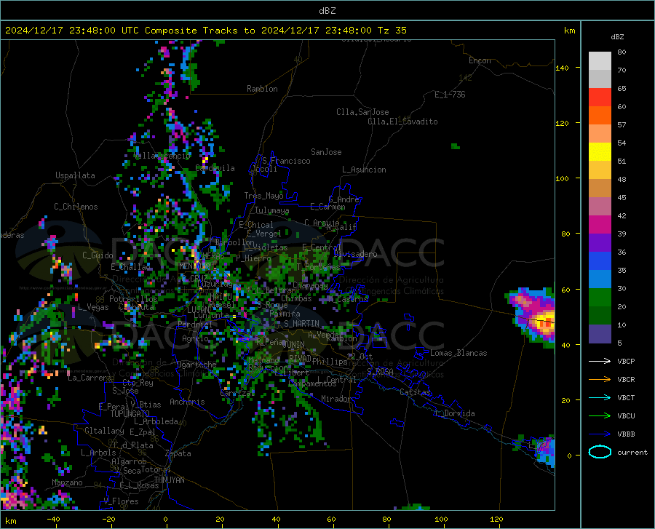Click the 'Encon' map label
This screenshot has height=529, width=655.
coord(480,60)
